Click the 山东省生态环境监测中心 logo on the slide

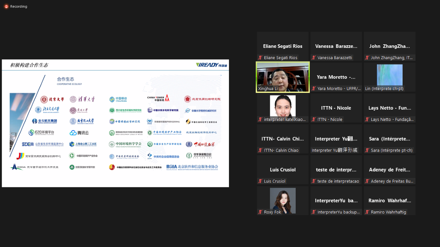[x=43, y=144]
